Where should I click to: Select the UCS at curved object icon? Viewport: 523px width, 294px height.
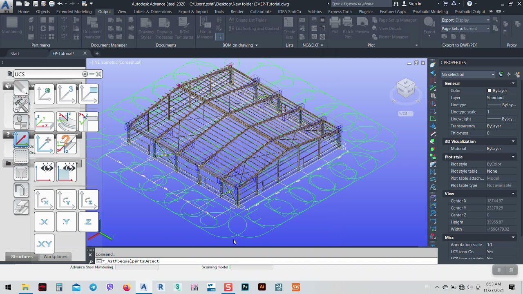[x=66, y=122]
